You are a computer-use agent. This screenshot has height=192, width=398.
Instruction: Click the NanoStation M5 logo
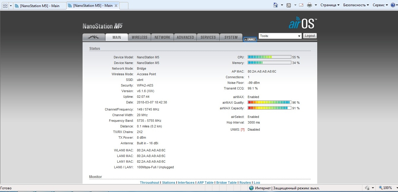102,26
